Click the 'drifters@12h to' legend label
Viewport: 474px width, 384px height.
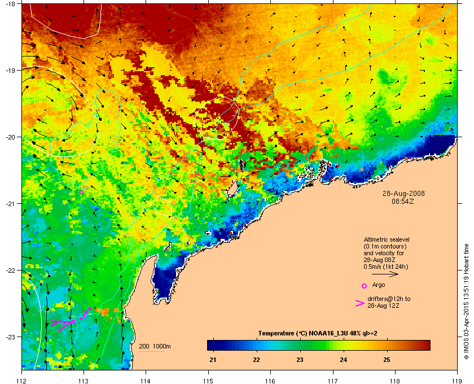pyautogui.click(x=389, y=299)
